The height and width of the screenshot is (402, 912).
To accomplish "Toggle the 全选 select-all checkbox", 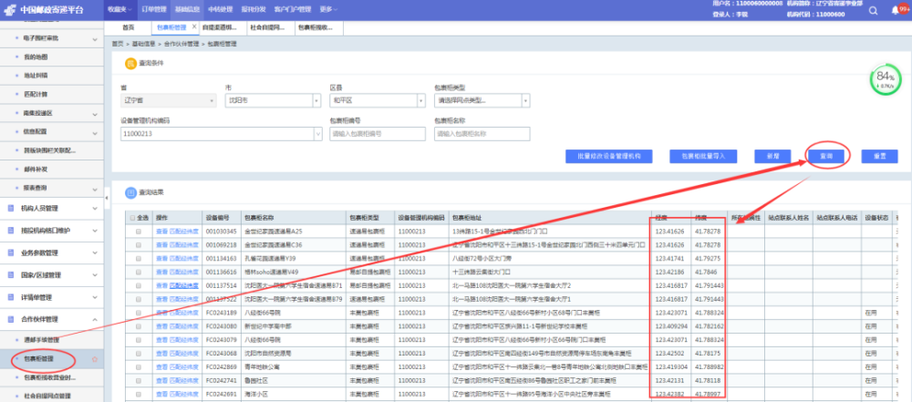I will click(x=130, y=218).
